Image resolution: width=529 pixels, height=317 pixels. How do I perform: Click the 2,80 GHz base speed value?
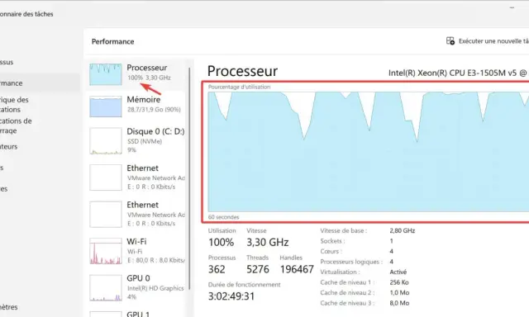403,231
